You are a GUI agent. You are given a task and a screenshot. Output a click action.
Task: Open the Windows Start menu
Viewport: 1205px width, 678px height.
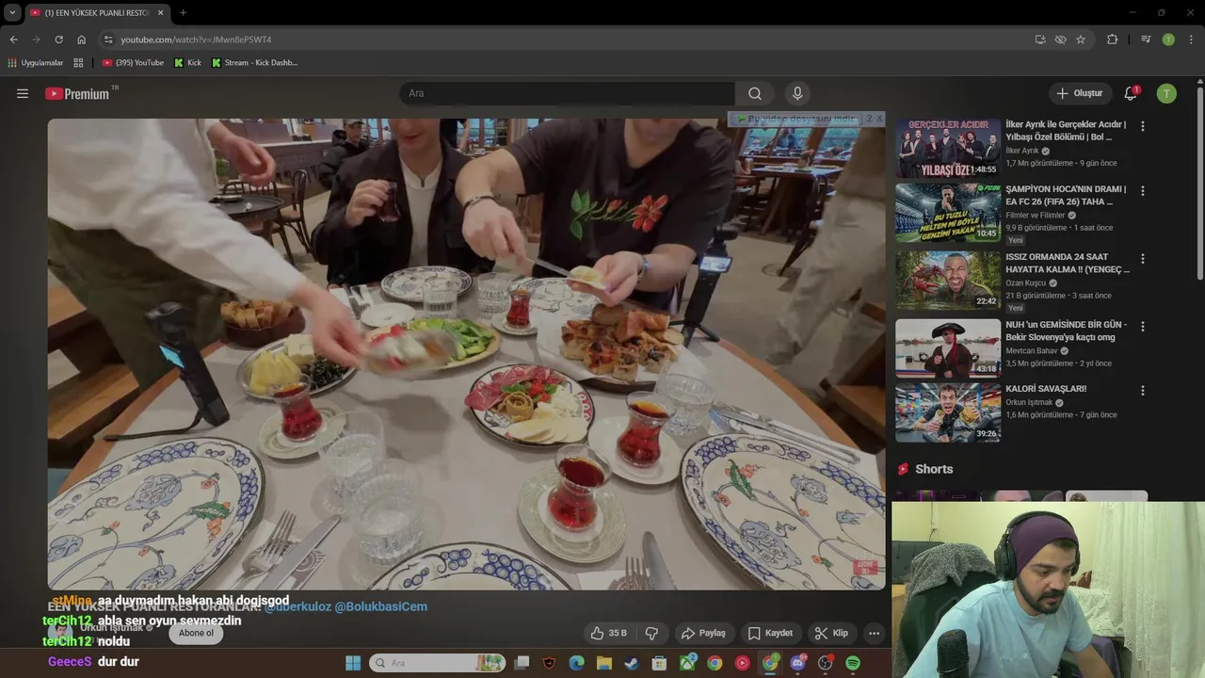pos(353,663)
